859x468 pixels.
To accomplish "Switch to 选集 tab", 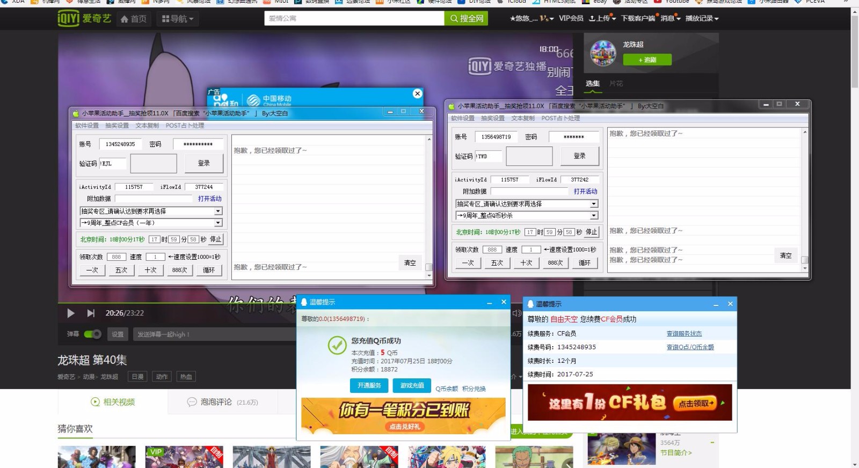I will [593, 83].
